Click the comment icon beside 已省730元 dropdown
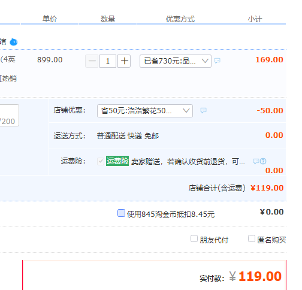302x290 pixels. pyautogui.click(x=217, y=61)
